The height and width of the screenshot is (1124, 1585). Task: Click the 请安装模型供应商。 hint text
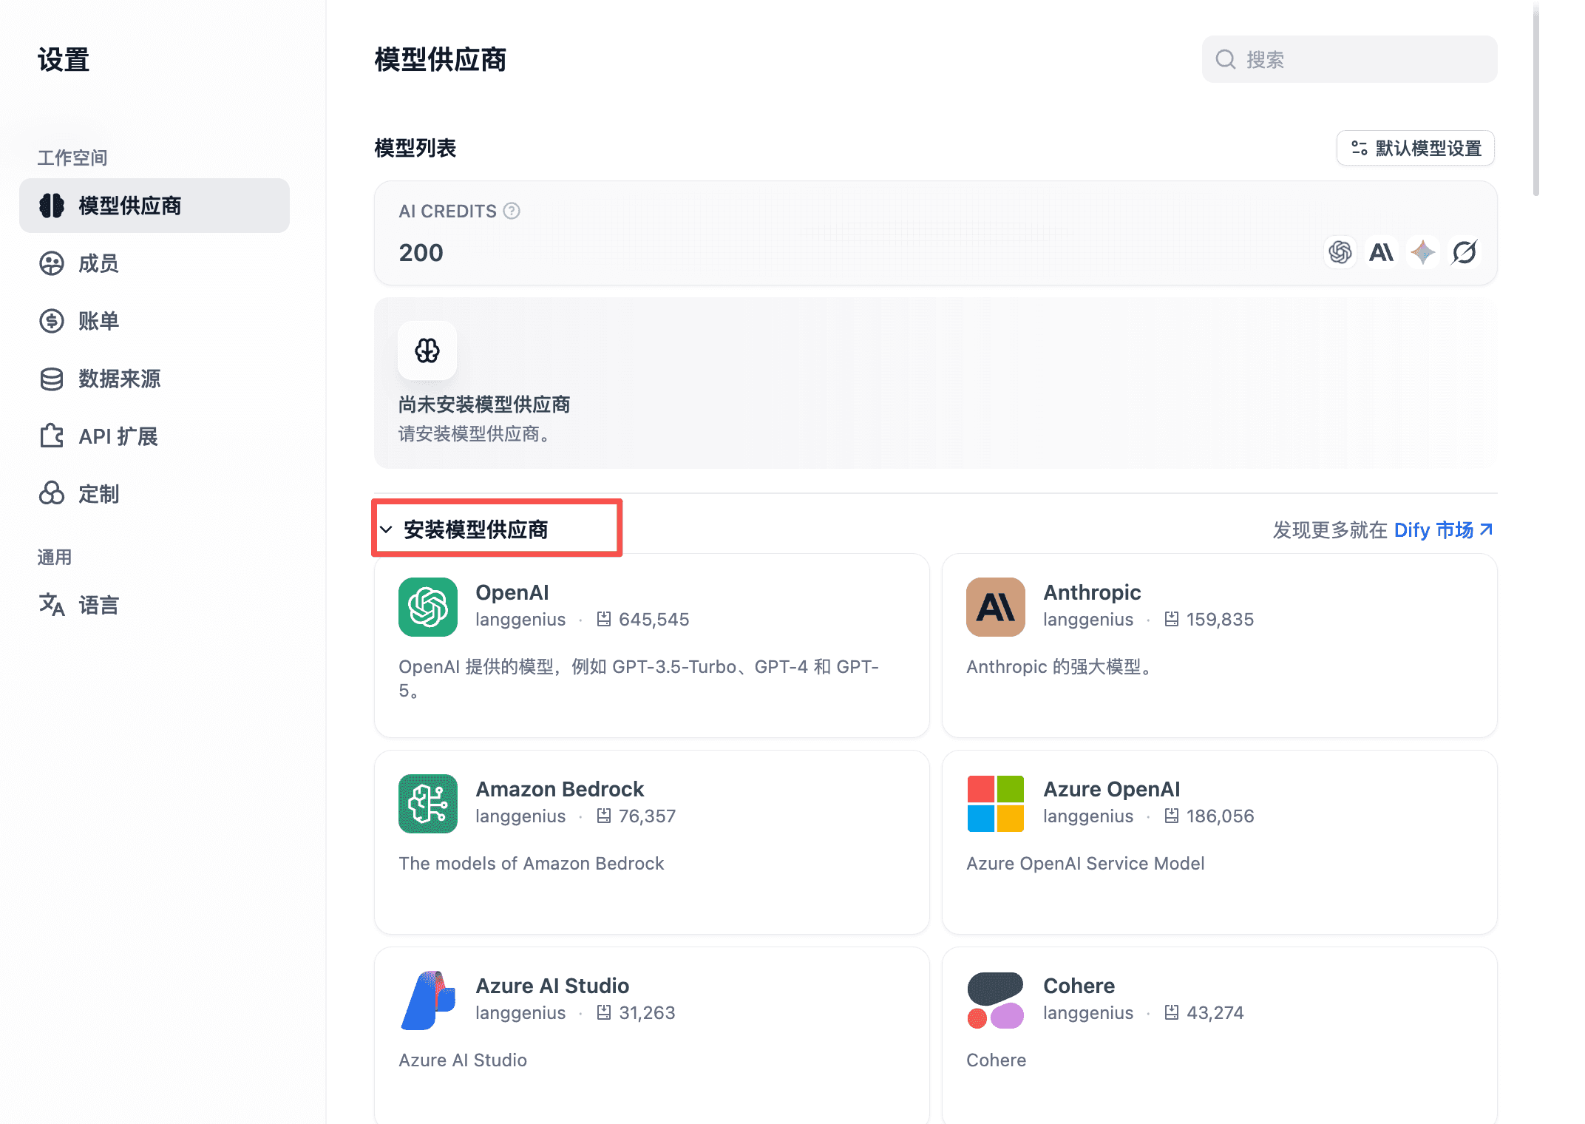[474, 434]
